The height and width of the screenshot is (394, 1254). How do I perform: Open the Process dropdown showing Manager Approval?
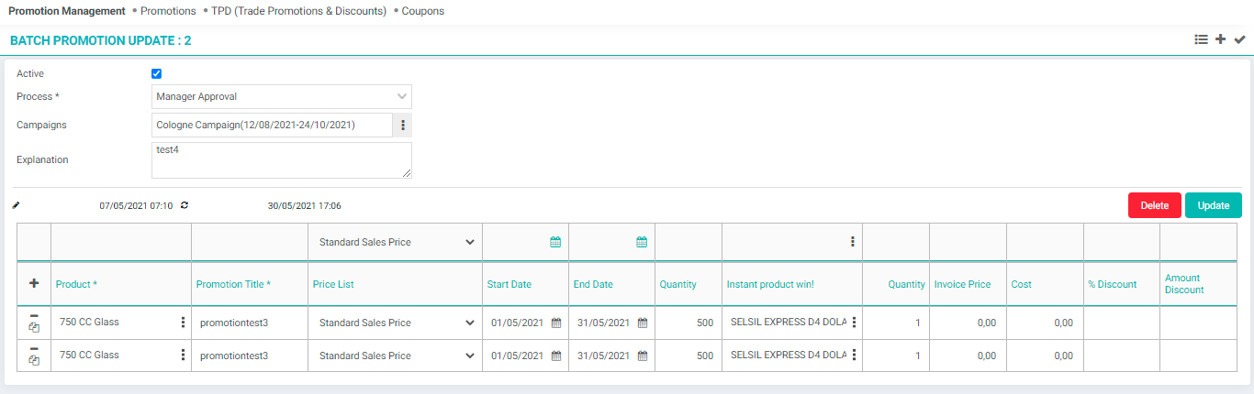pos(282,96)
